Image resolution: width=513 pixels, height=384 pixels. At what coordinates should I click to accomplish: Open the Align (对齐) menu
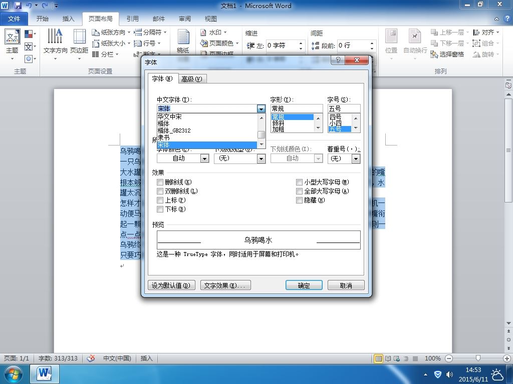[486, 32]
